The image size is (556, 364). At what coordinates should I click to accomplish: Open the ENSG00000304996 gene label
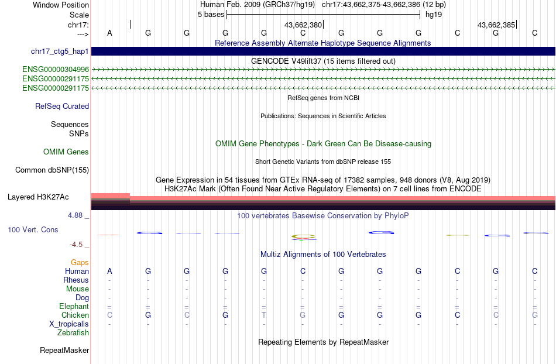56,70
